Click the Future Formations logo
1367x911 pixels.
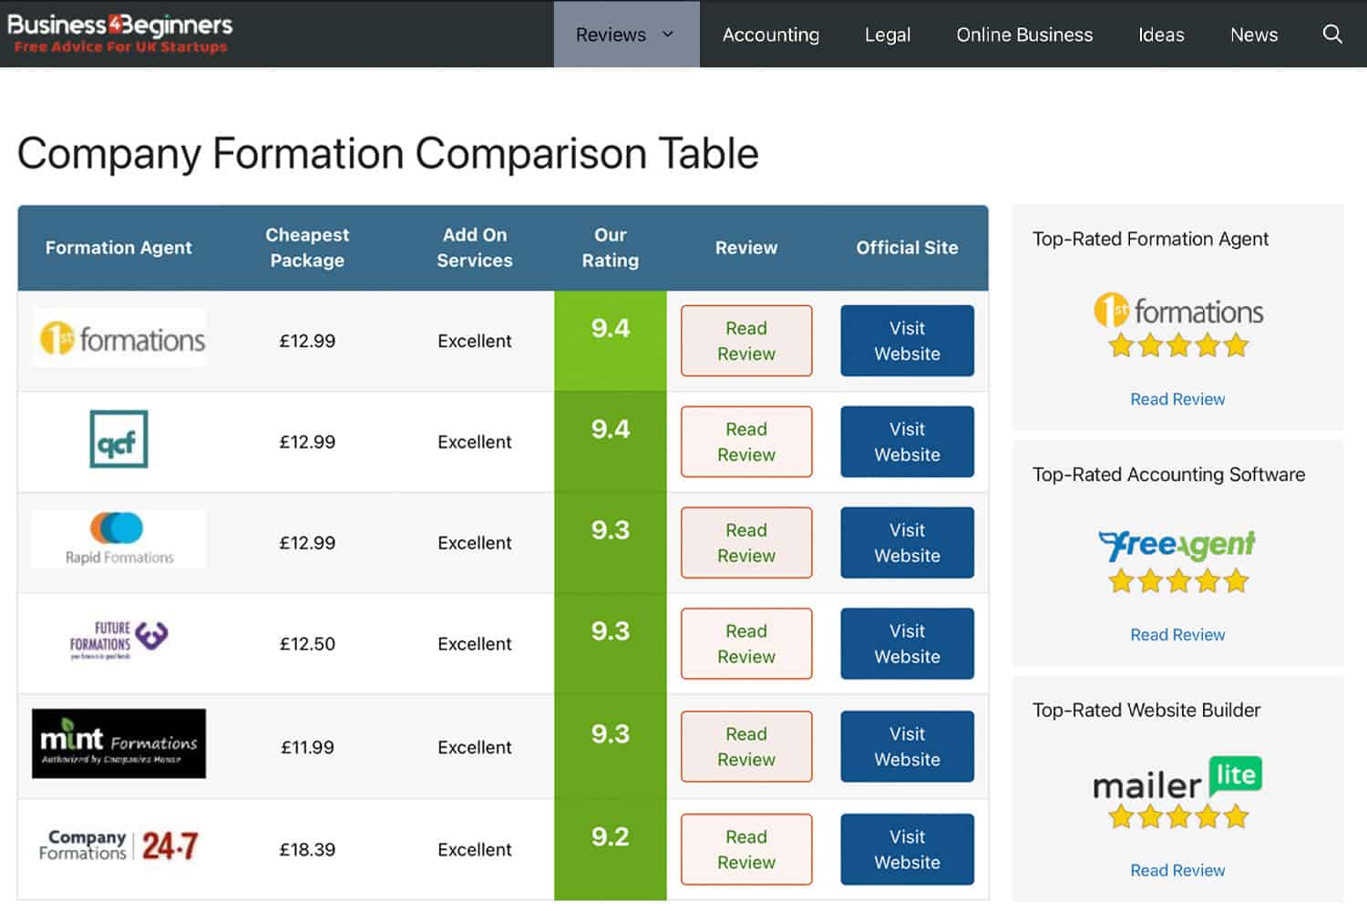118,640
